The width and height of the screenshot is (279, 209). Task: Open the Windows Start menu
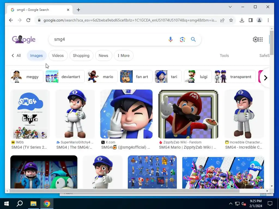[7, 204]
